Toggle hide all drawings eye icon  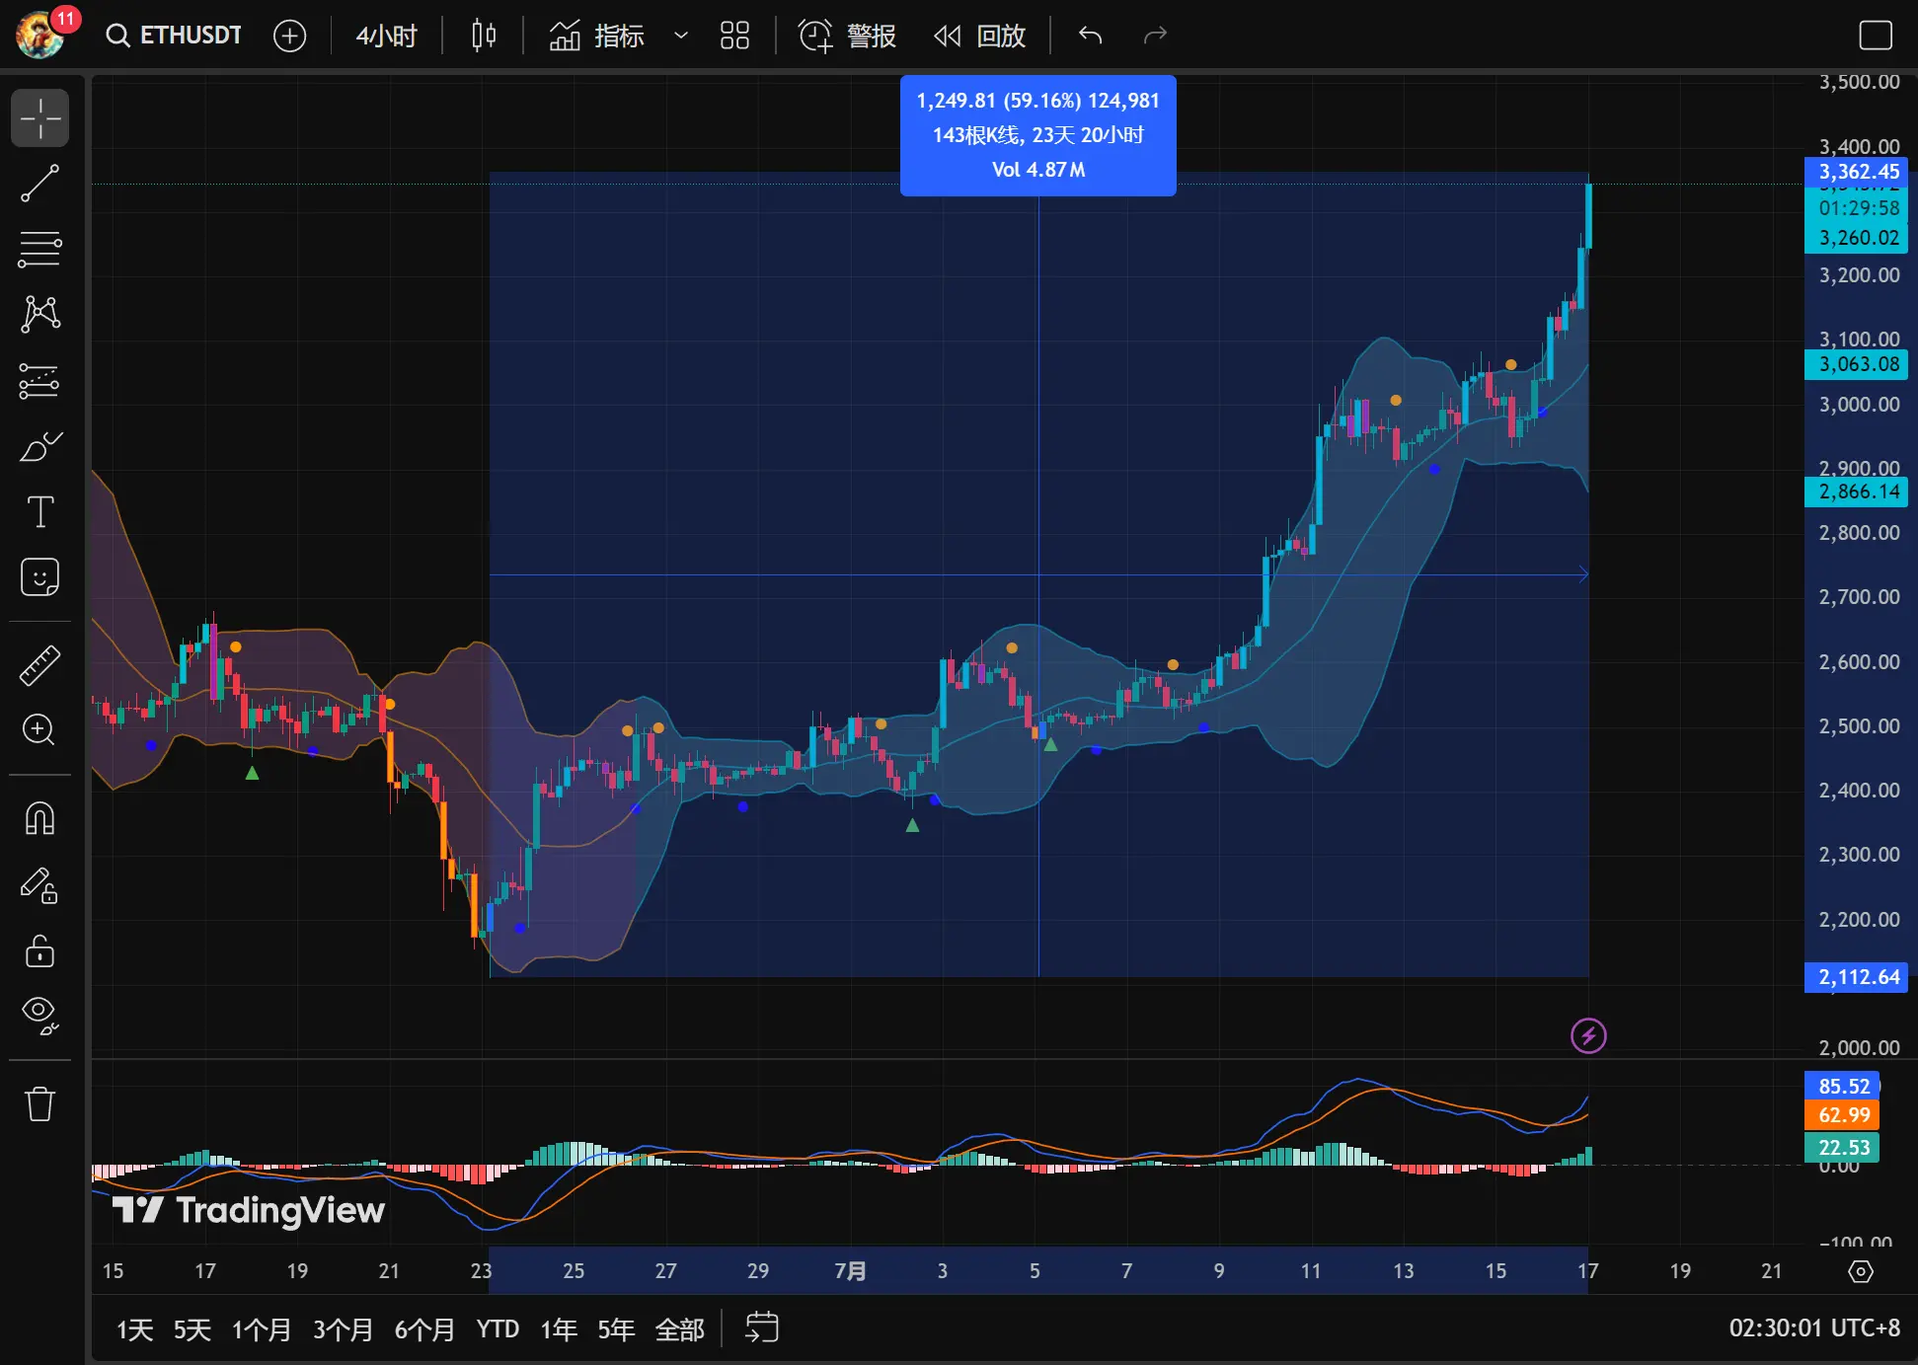click(x=40, y=1016)
